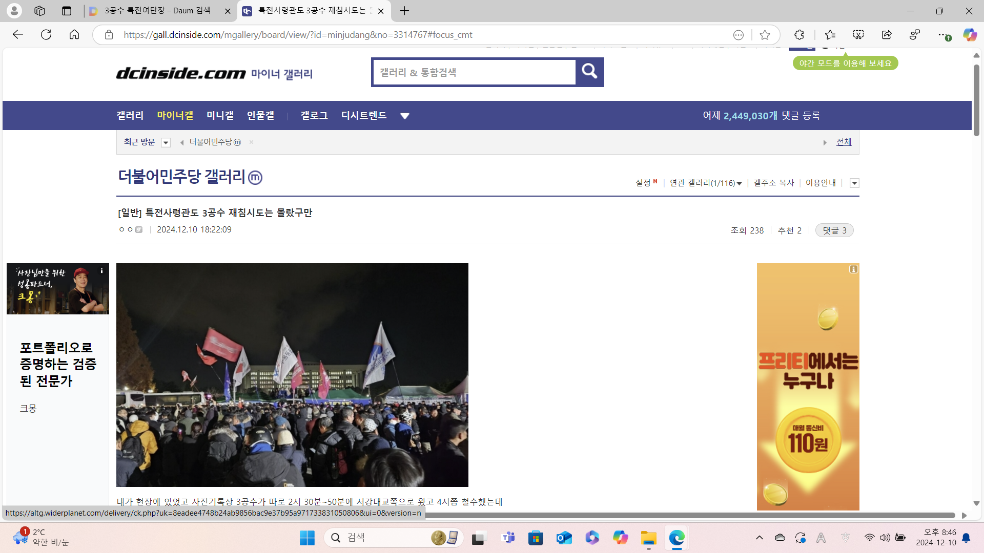Open the tab actions menu icon
984x553 pixels.
point(67,11)
